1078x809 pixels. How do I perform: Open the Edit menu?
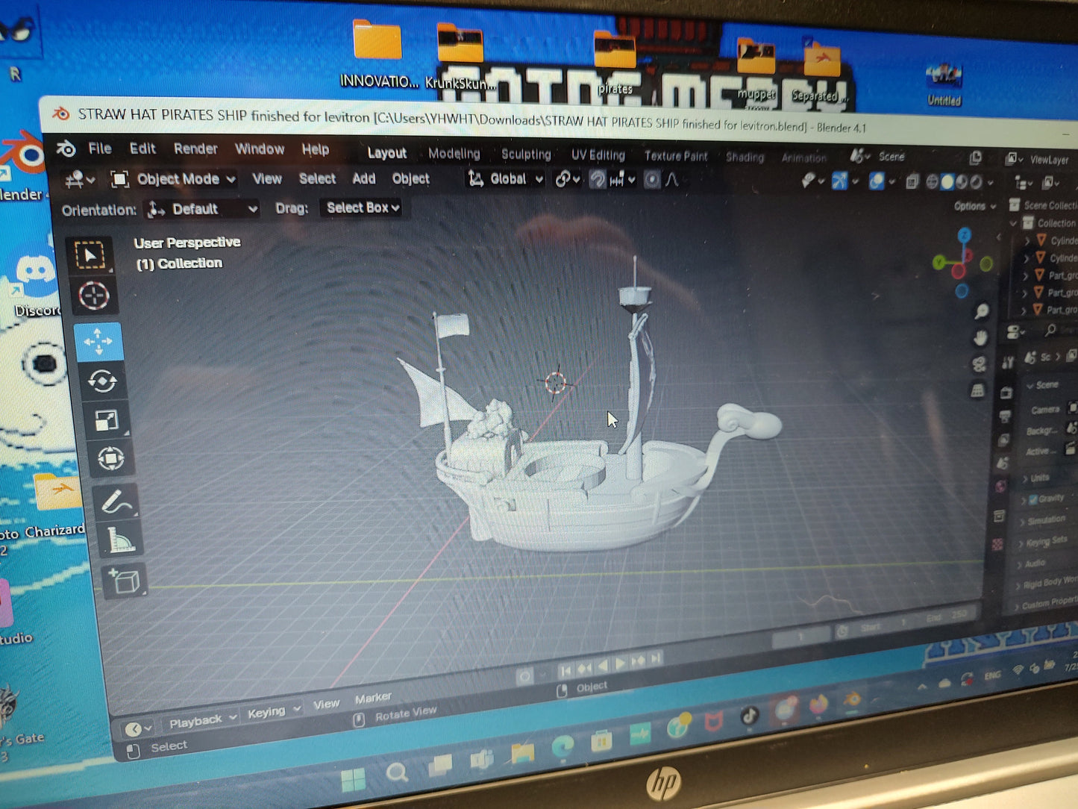[x=142, y=149]
